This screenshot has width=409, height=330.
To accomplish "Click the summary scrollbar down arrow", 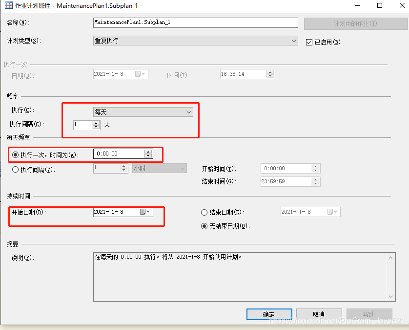I will click(x=391, y=296).
